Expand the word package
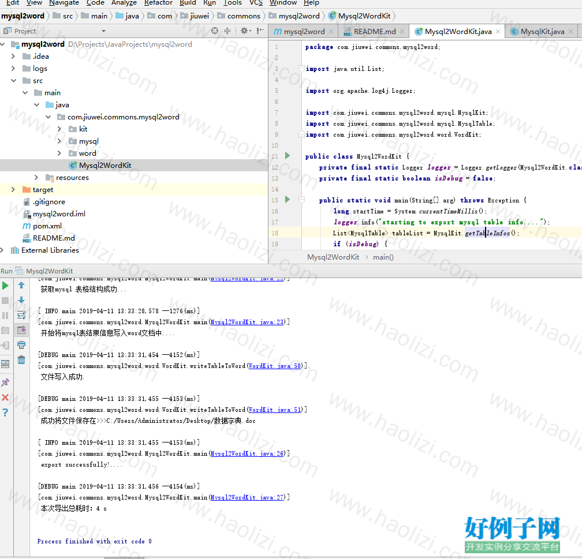The height and width of the screenshot is (559, 582). (x=60, y=153)
